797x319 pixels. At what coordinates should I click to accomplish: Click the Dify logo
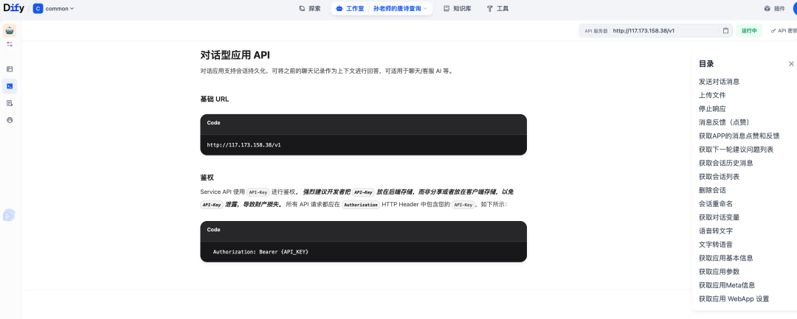(14, 8)
